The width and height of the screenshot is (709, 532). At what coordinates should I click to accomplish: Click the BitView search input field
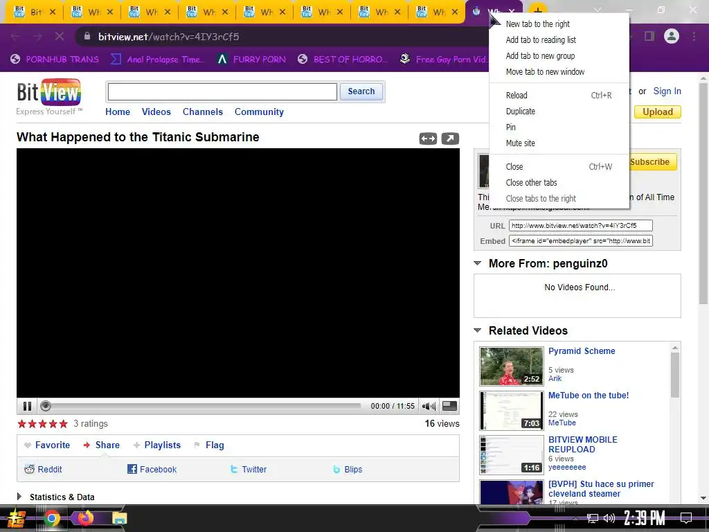pos(222,92)
